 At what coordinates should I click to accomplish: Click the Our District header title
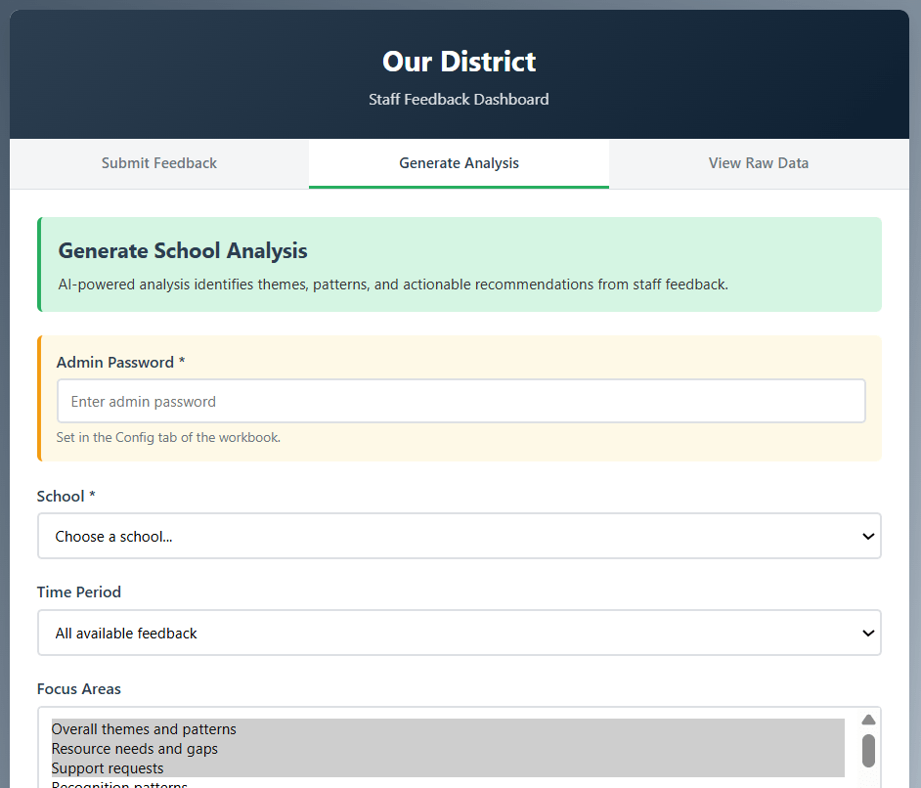(459, 62)
